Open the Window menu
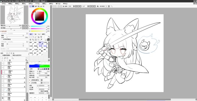 click(x=58, y=4)
